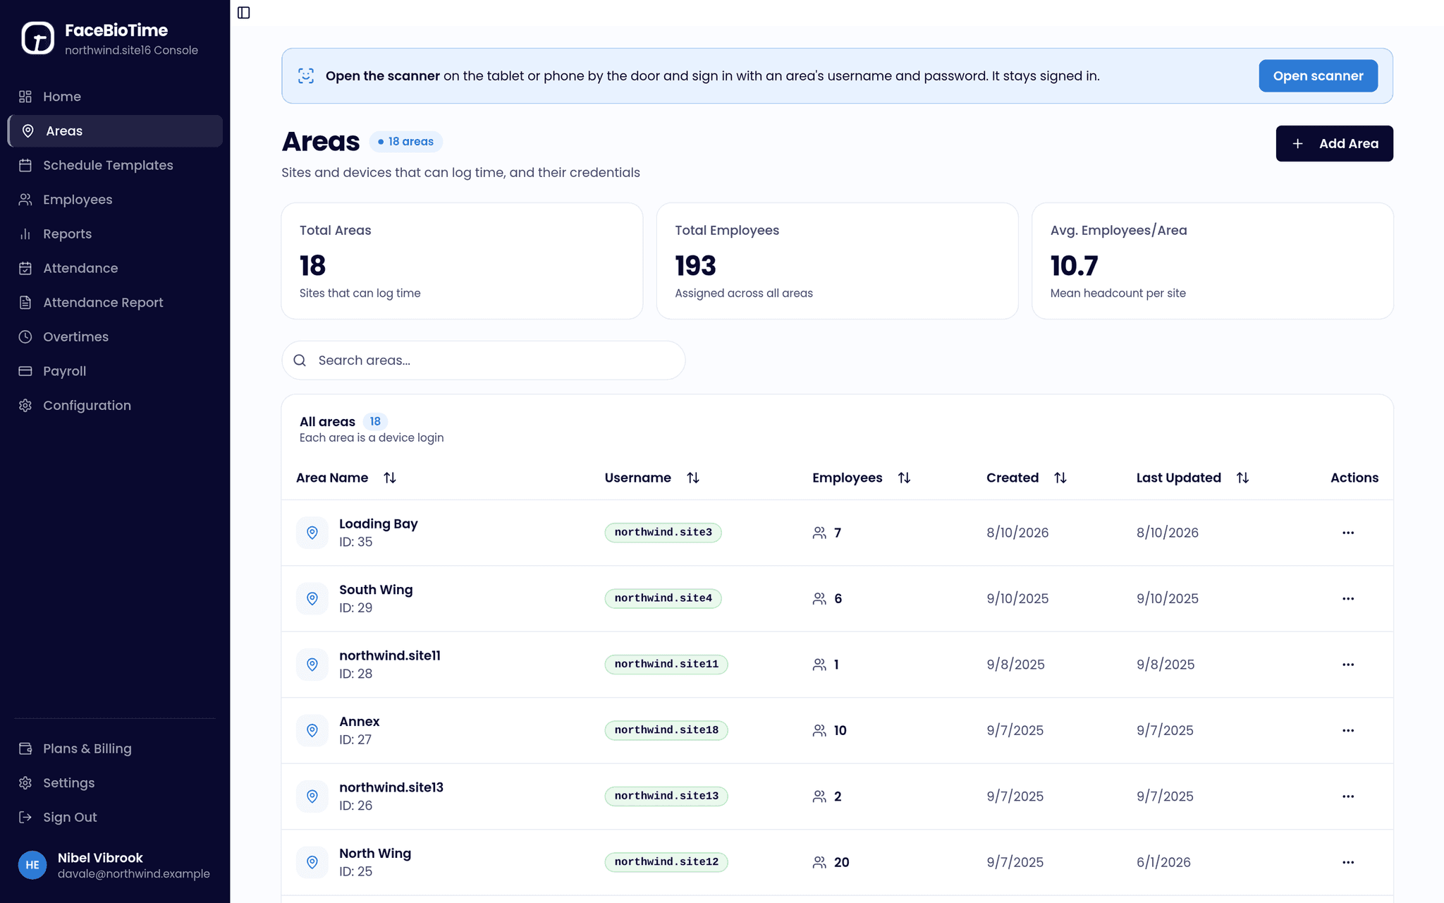Viewport: 1444px width, 903px height.
Task: Click the Overtimes clock icon
Action: tap(25, 337)
